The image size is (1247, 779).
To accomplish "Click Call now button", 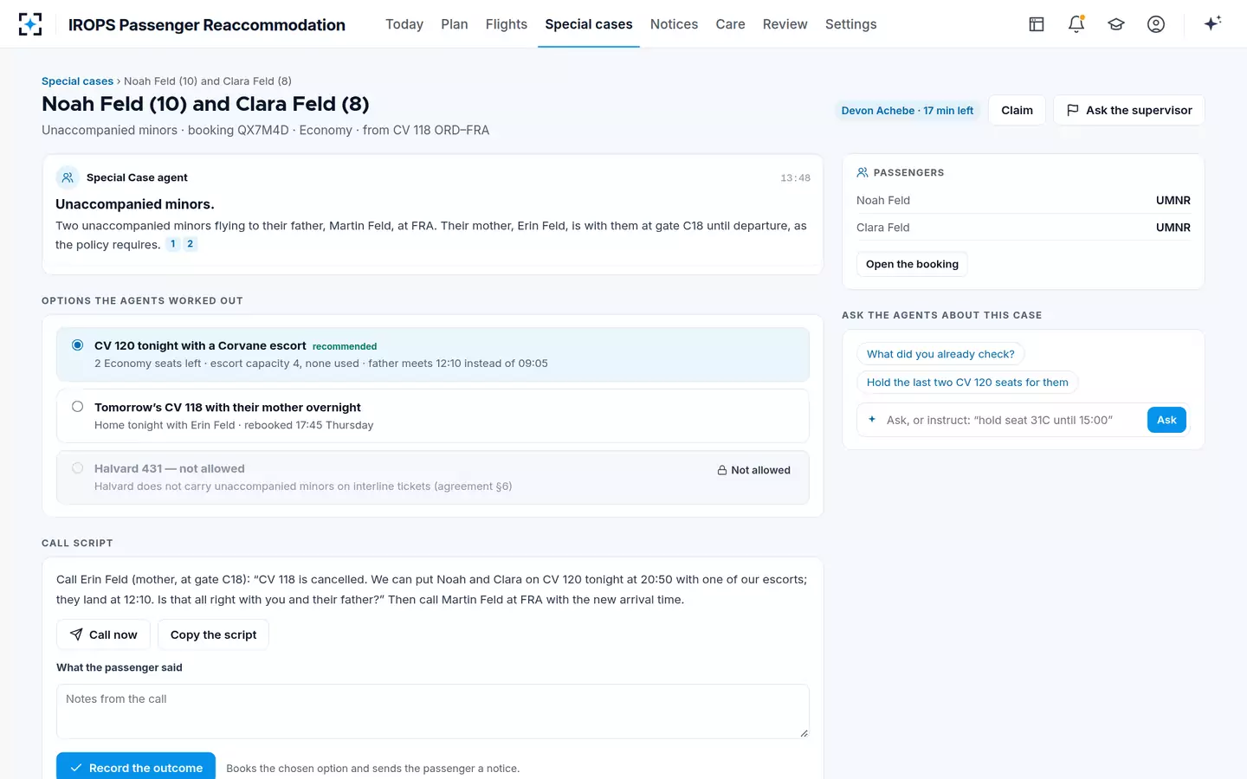I will (103, 634).
